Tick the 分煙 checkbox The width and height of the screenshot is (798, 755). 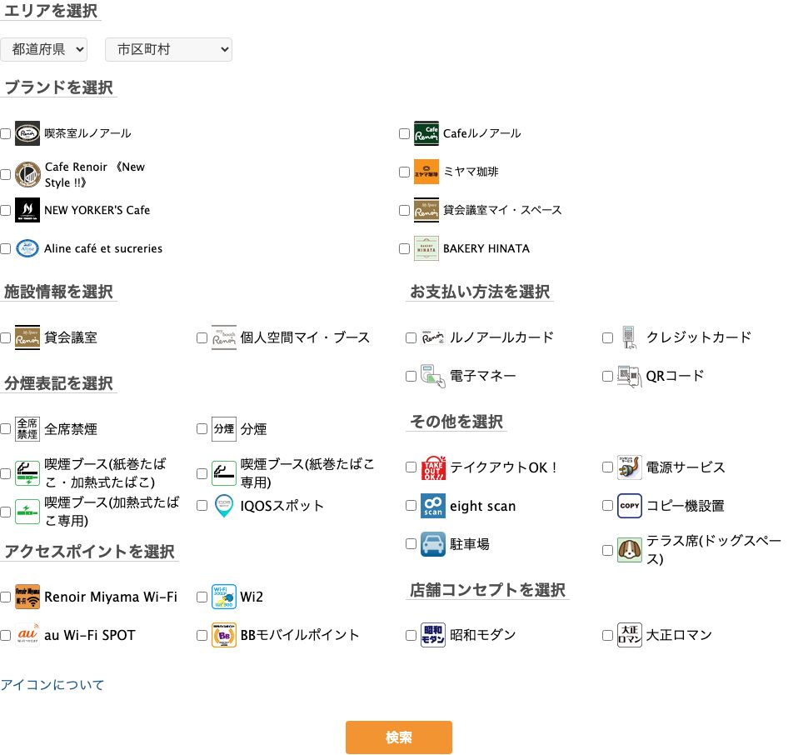click(202, 429)
